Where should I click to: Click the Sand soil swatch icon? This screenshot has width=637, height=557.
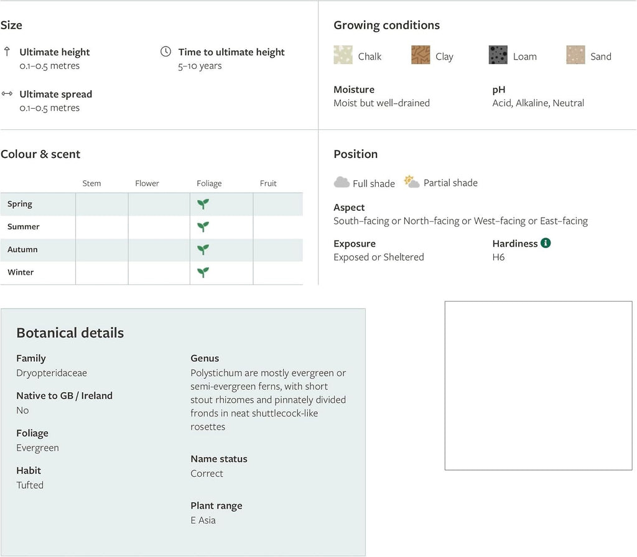point(575,55)
